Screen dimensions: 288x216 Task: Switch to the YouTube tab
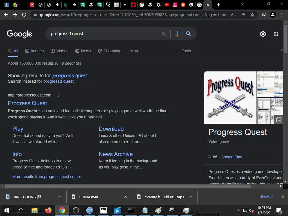(x=166, y=5)
